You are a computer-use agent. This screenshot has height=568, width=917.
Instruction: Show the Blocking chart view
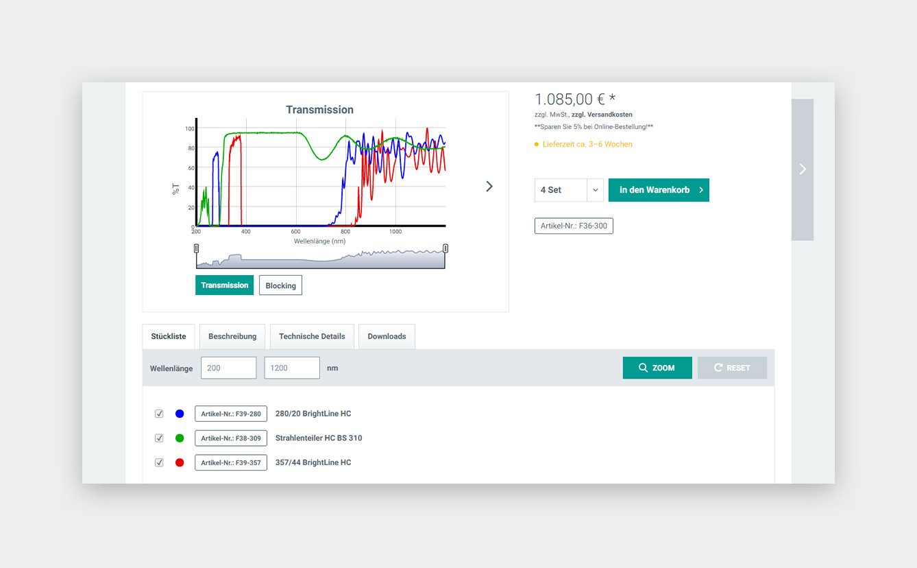pos(280,285)
